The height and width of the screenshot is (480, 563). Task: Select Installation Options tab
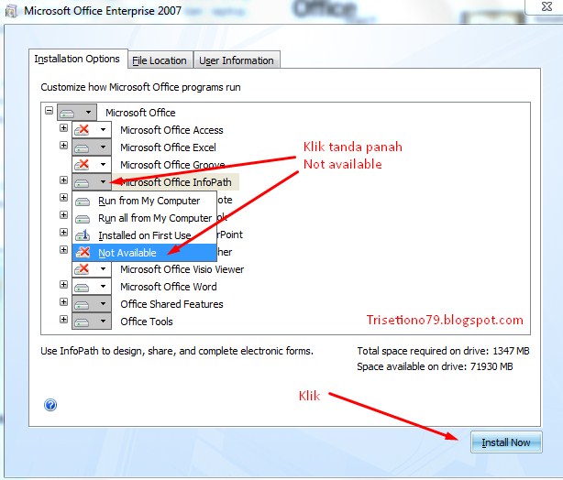coord(77,59)
